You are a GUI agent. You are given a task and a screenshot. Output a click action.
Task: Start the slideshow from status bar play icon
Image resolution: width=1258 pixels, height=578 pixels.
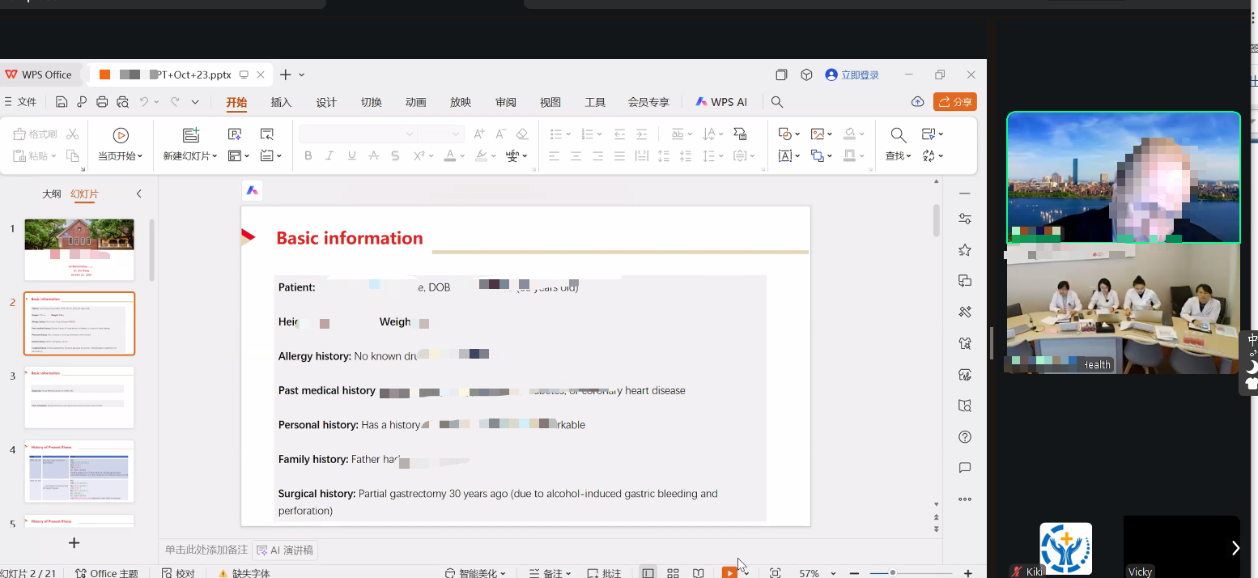[x=728, y=572]
